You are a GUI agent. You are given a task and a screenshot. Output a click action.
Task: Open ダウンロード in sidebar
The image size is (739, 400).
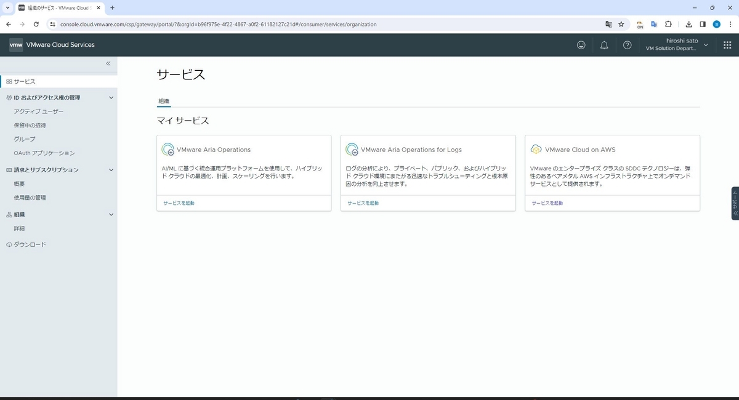(x=30, y=244)
